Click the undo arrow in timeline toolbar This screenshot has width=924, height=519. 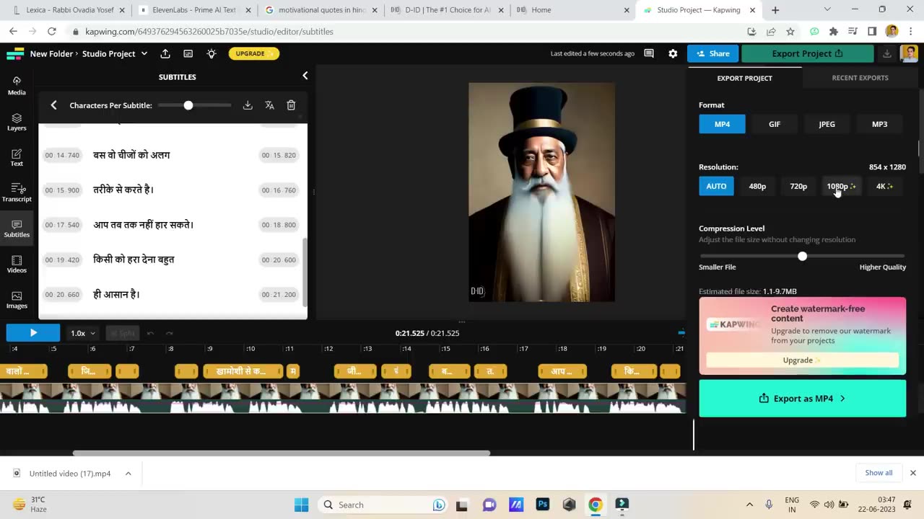pos(150,333)
